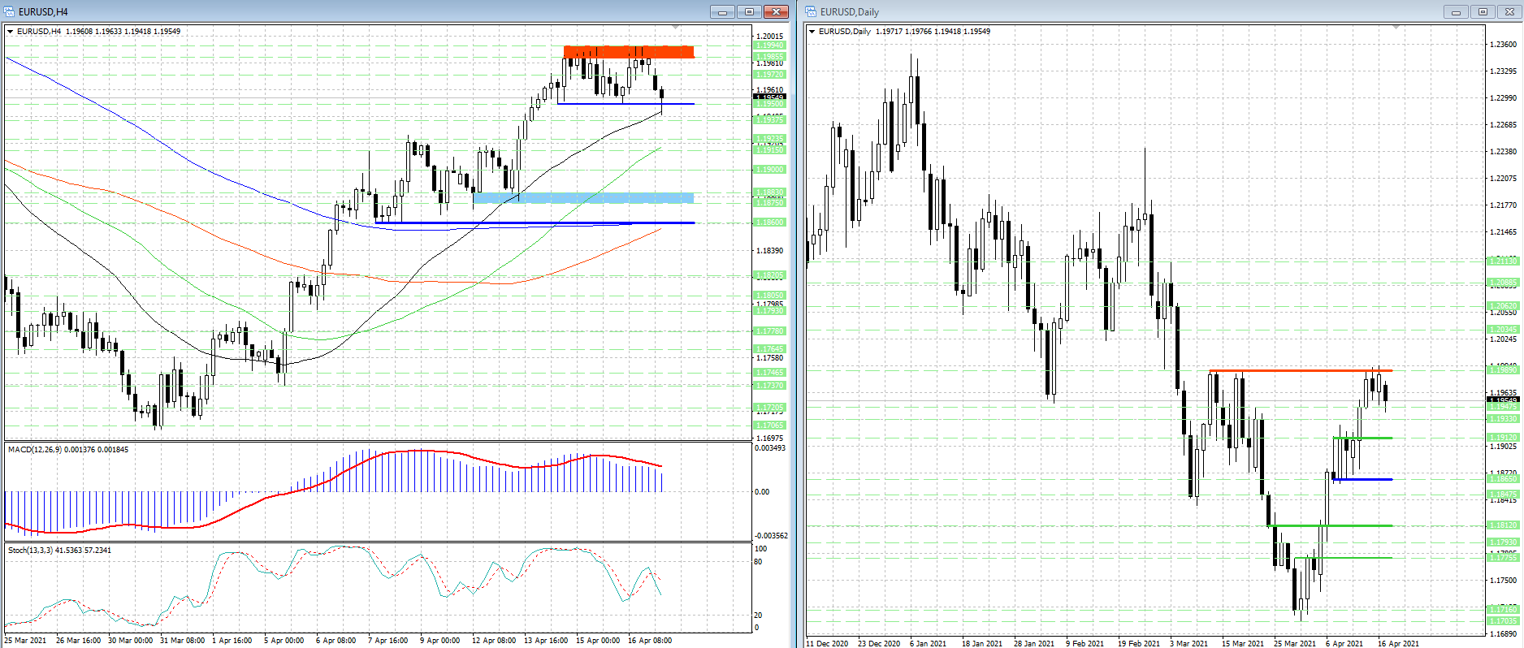This screenshot has height=648, width=1524.
Task: Click the EURUSD,H4 window title icon
Action: (x=9, y=11)
